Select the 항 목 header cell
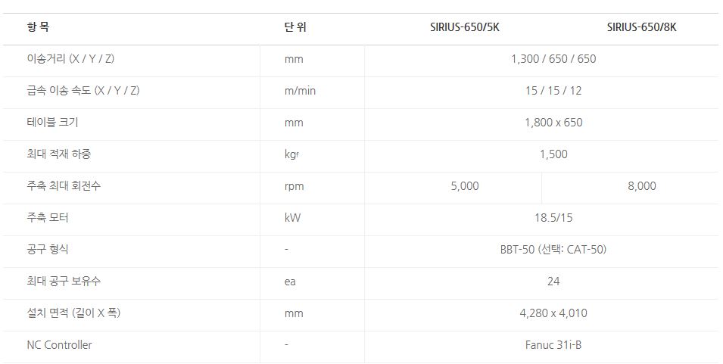Image resolution: width=723 pixels, height=364 pixels. [x=37, y=27]
